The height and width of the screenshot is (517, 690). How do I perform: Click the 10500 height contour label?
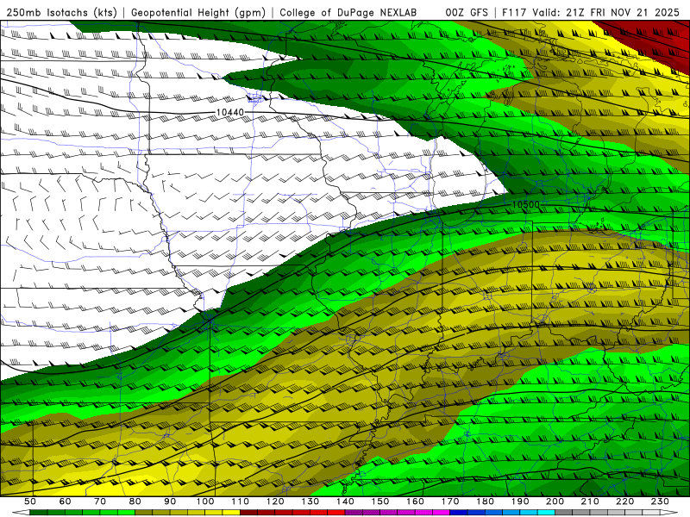[x=525, y=205]
